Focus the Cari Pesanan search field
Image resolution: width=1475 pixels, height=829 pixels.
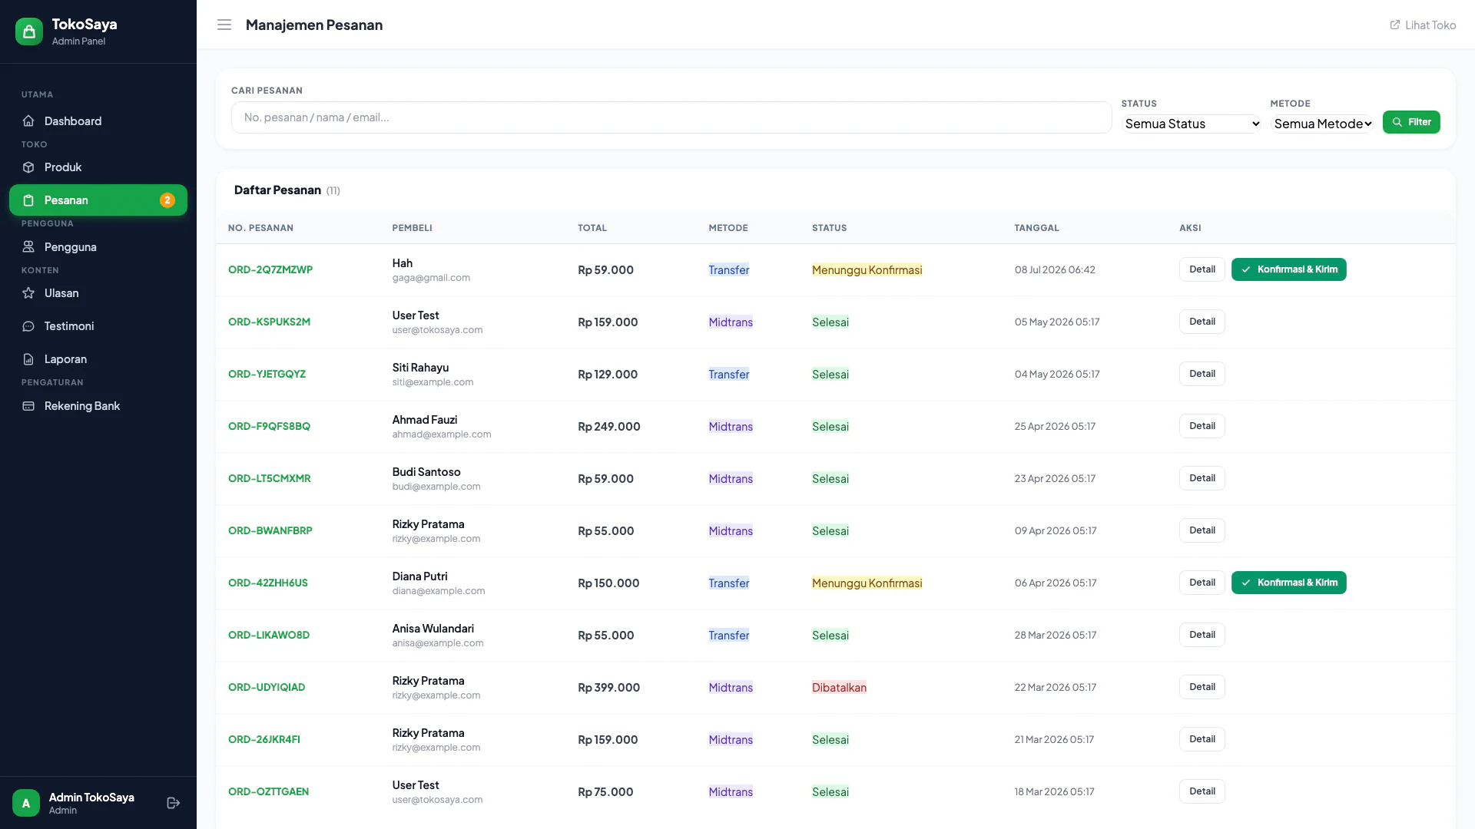click(x=671, y=117)
